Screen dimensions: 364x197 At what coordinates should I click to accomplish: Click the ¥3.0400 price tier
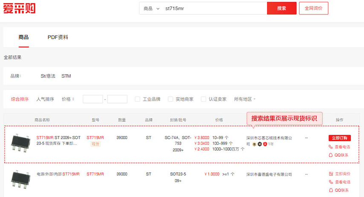pos(202,143)
